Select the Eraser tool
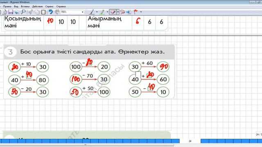Viewport: 262px width, 147px height. coord(113,12)
